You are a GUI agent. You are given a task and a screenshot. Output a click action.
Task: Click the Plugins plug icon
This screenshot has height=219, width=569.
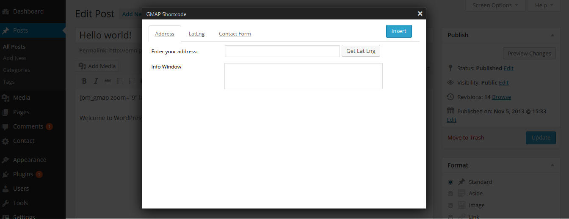(6, 175)
